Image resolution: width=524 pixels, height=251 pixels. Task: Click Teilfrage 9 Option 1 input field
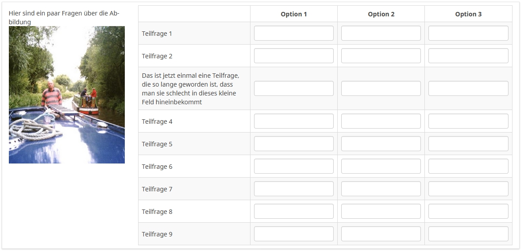pyautogui.click(x=293, y=234)
